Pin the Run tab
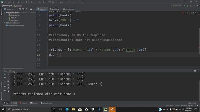The width and height of the screenshot is (200, 112). 5,91
